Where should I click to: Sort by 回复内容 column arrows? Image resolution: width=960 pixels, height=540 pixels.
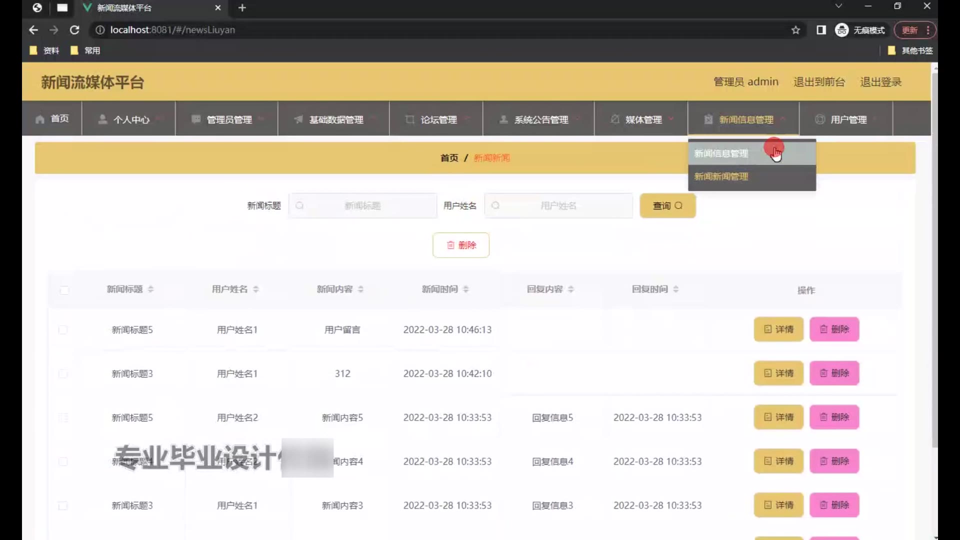click(x=570, y=289)
